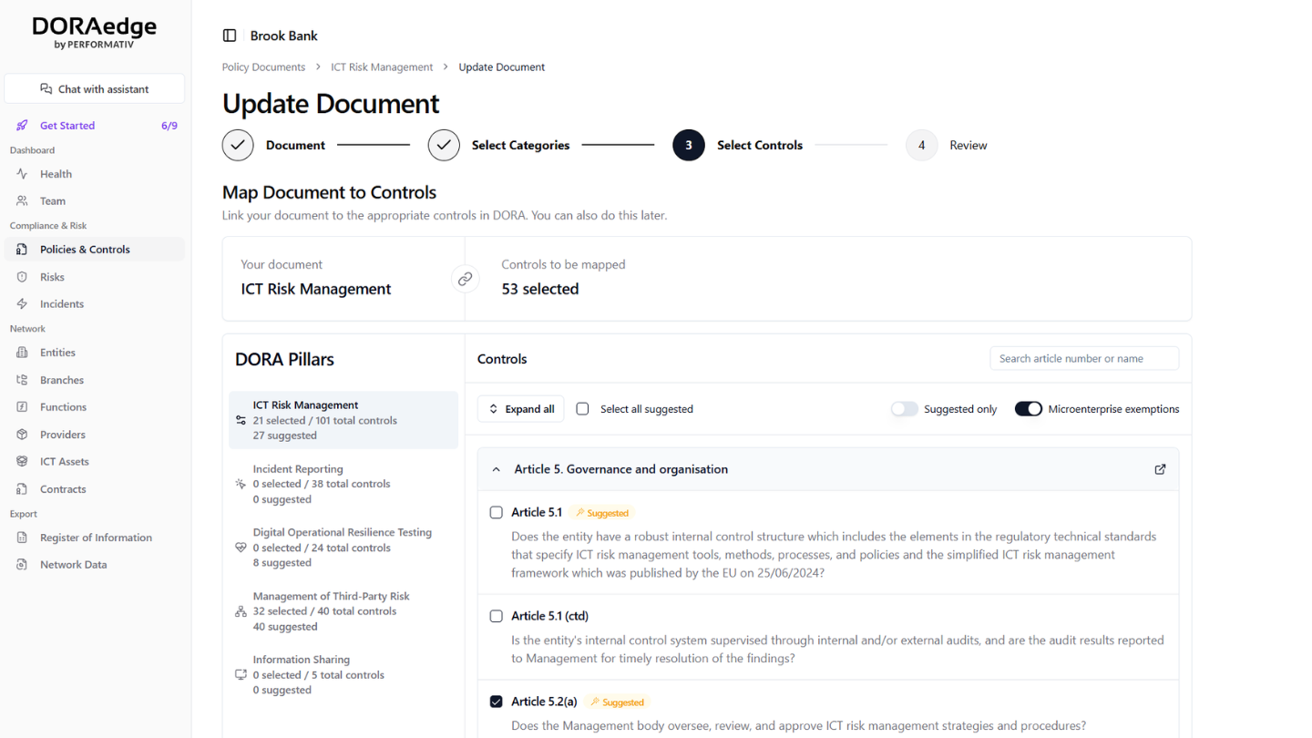1312x738 pixels.
Task: Click the article search input field
Action: pos(1083,358)
